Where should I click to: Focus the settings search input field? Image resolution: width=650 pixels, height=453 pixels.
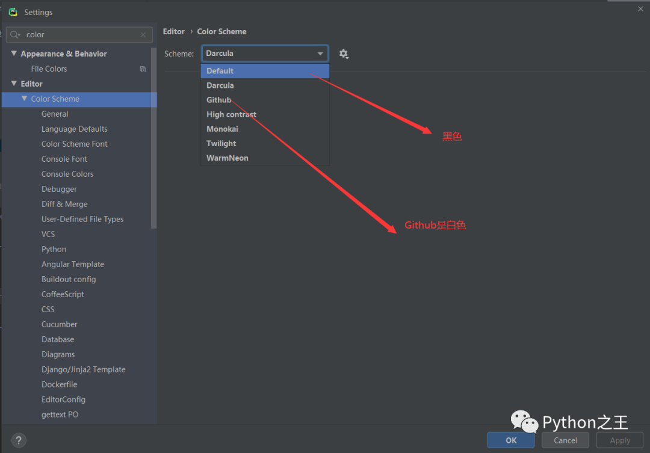79,35
